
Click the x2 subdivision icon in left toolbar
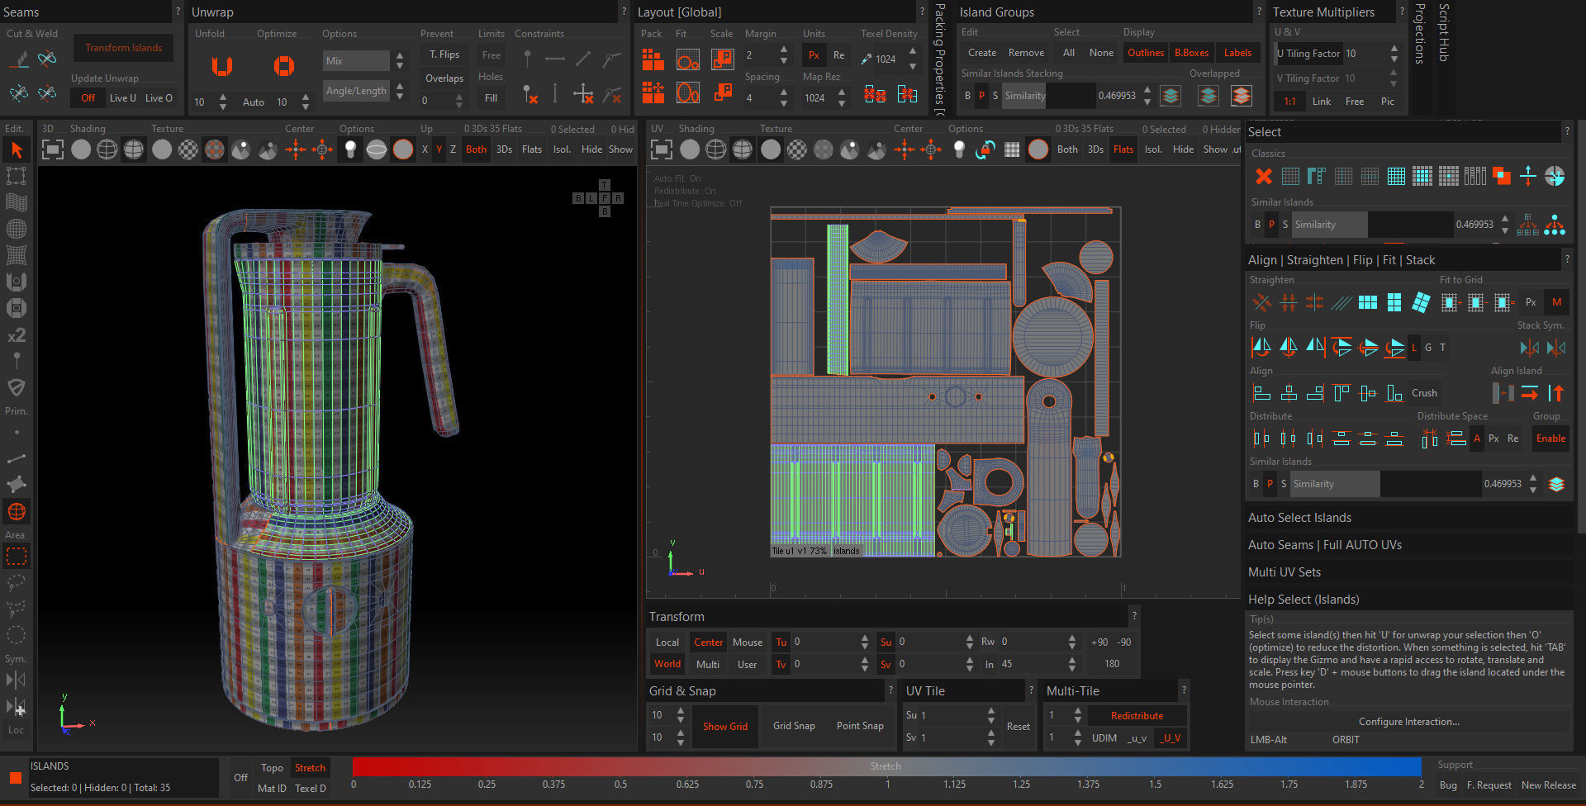[17, 335]
